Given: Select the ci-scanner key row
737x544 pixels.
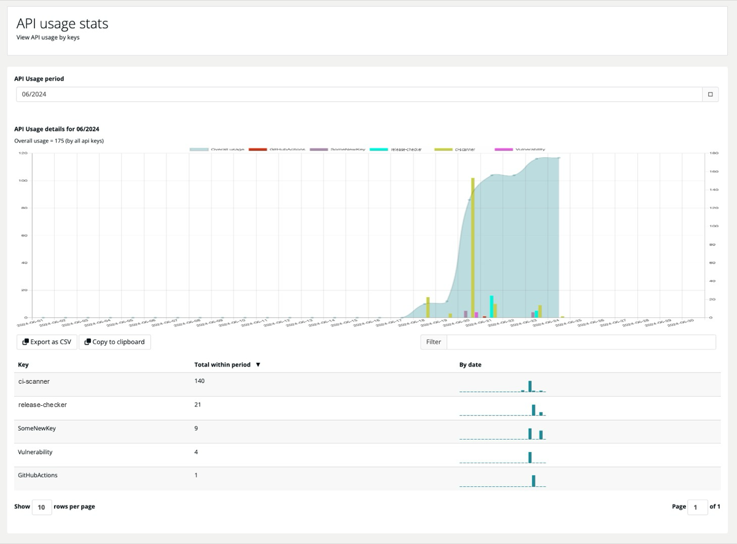Looking at the screenshot, I should click(x=367, y=384).
